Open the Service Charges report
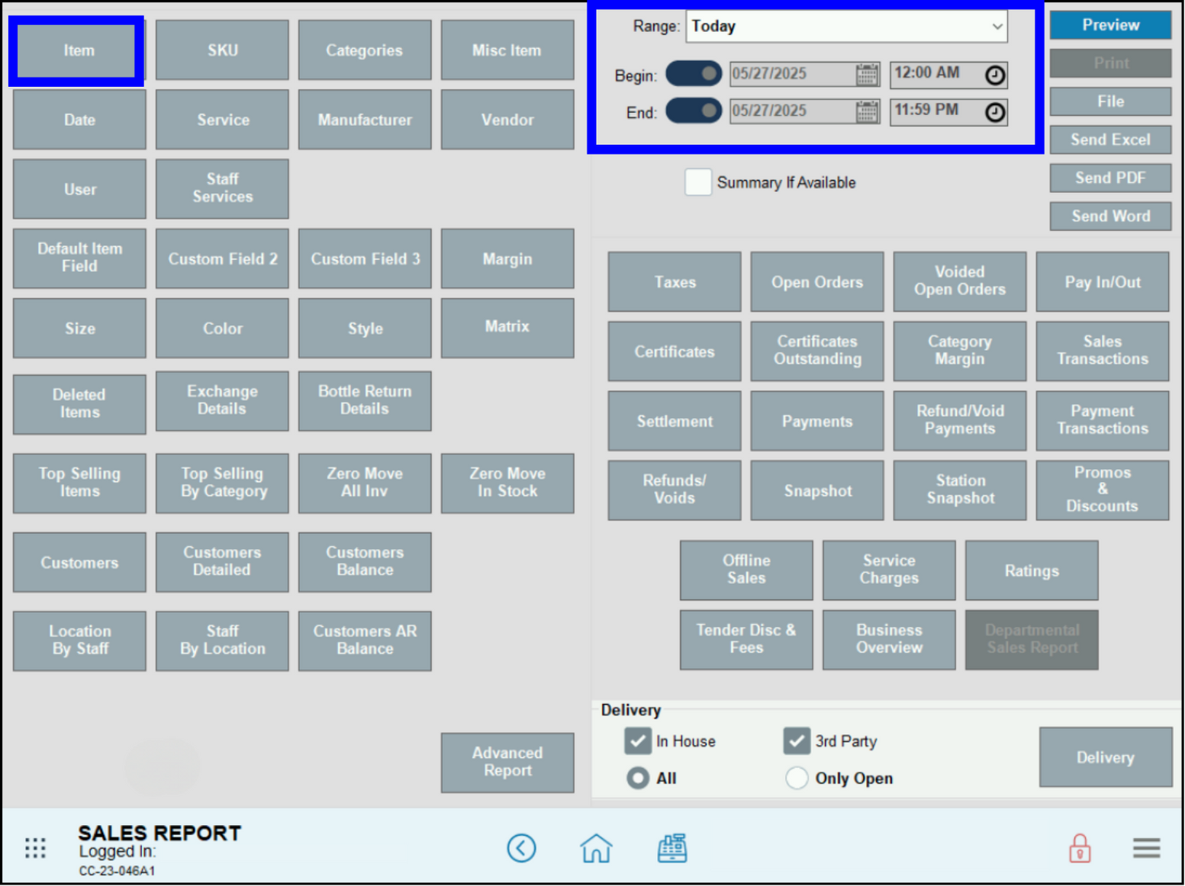Screen dimensions: 1185x886 [x=889, y=570]
